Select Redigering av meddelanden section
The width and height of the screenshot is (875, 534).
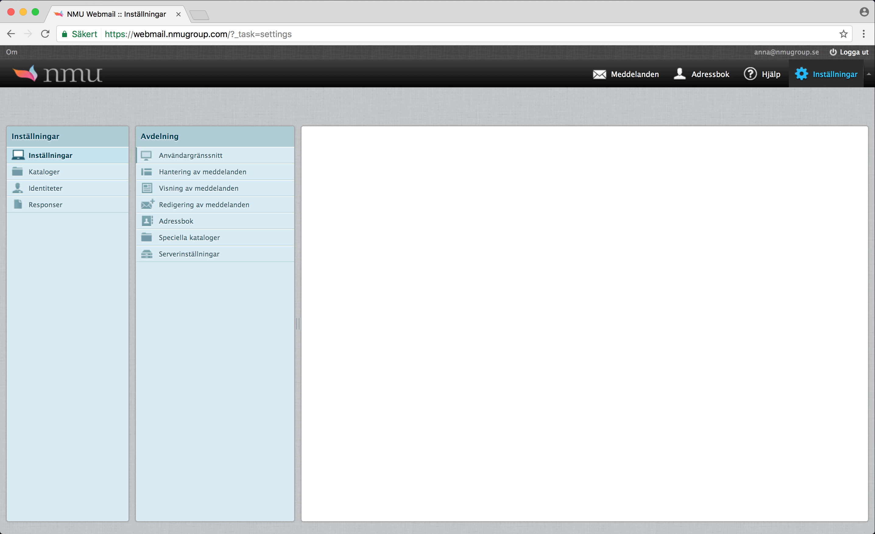click(215, 204)
